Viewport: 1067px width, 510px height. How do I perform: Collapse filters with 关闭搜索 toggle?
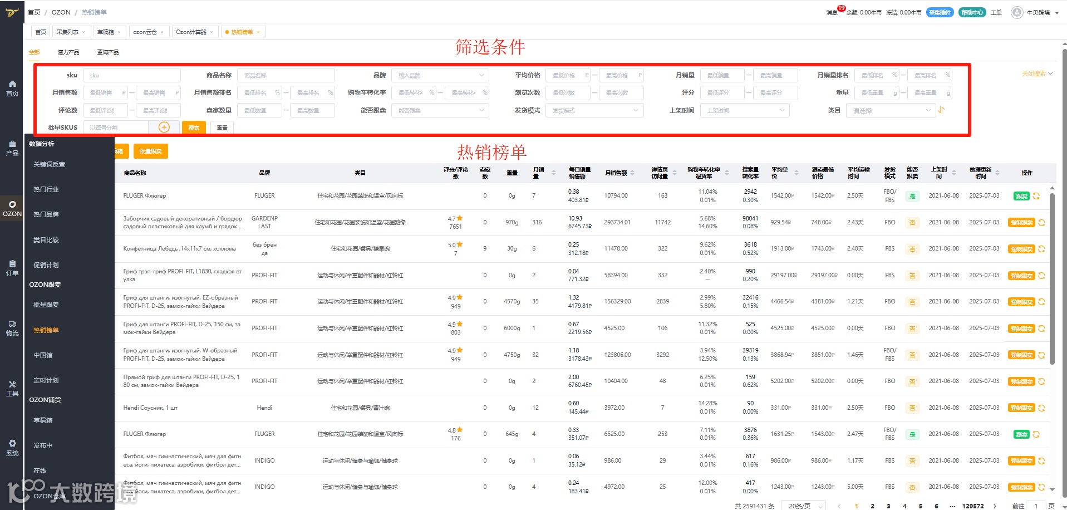[1037, 73]
